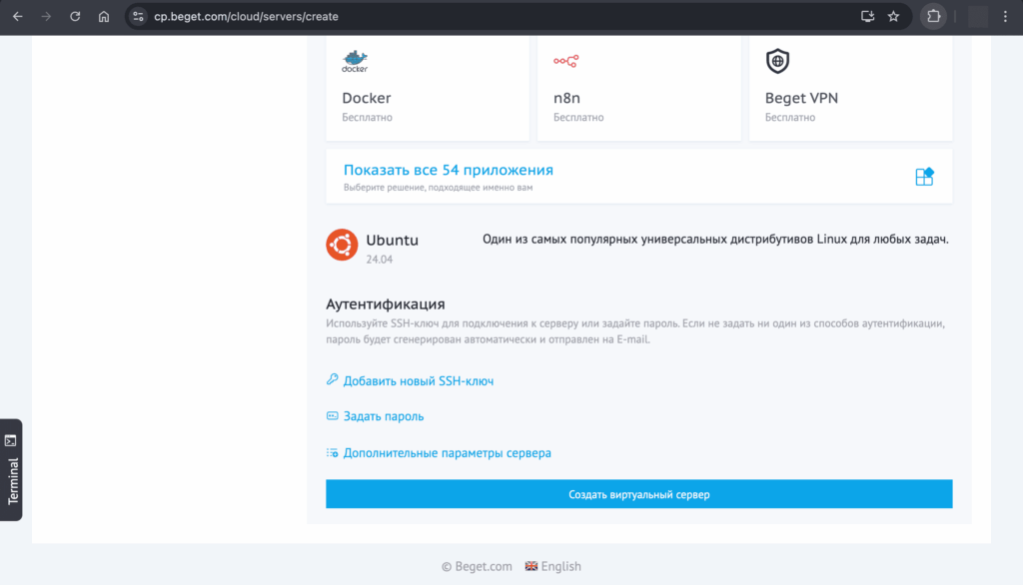Viewport: 1023px width, 585px height.
Task: Navigate back with the browser back arrow
Action: pos(18,17)
